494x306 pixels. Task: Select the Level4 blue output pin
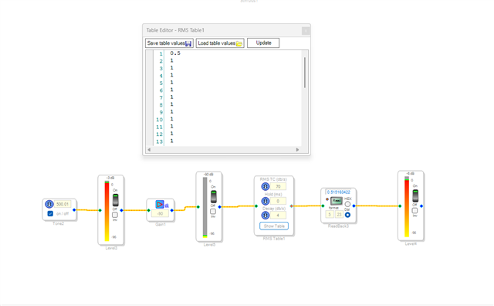[x=421, y=206]
